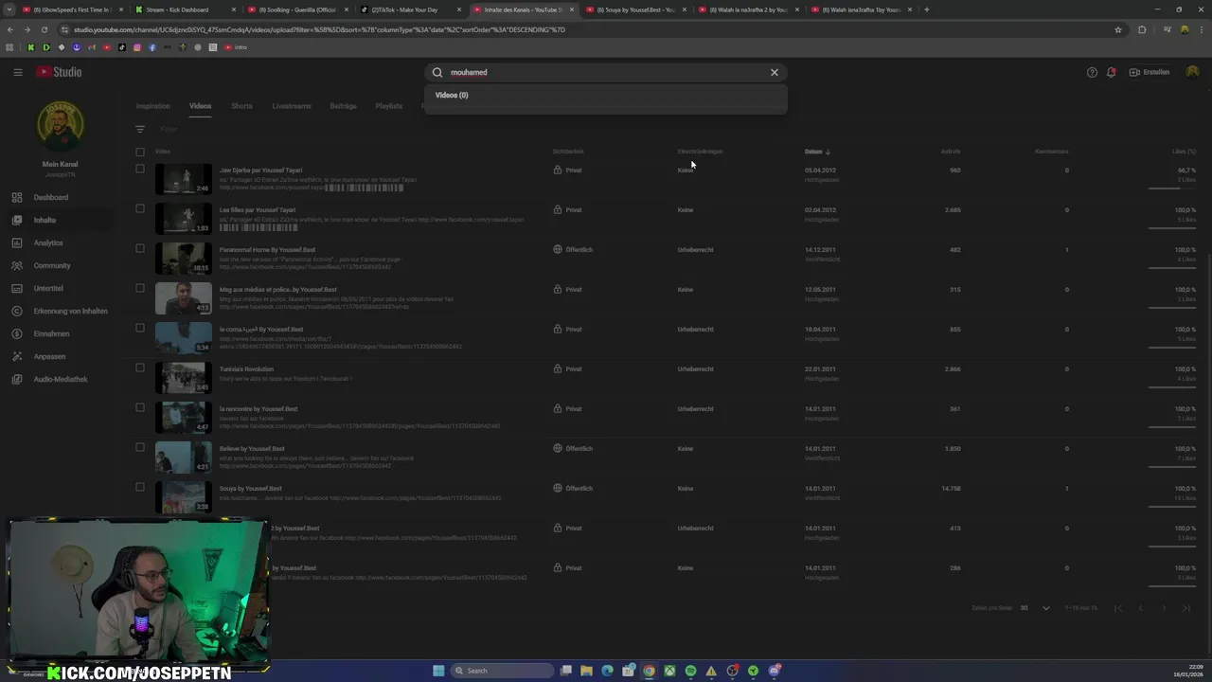Open the help question mark icon
Screen dimensions: 1212x682
pyautogui.click(x=1092, y=72)
